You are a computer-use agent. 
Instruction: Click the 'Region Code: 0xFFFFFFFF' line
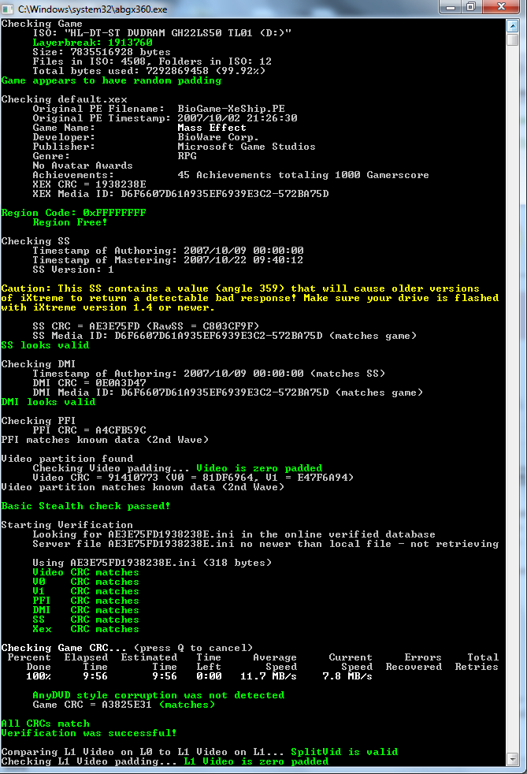pyautogui.click(x=73, y=213)
